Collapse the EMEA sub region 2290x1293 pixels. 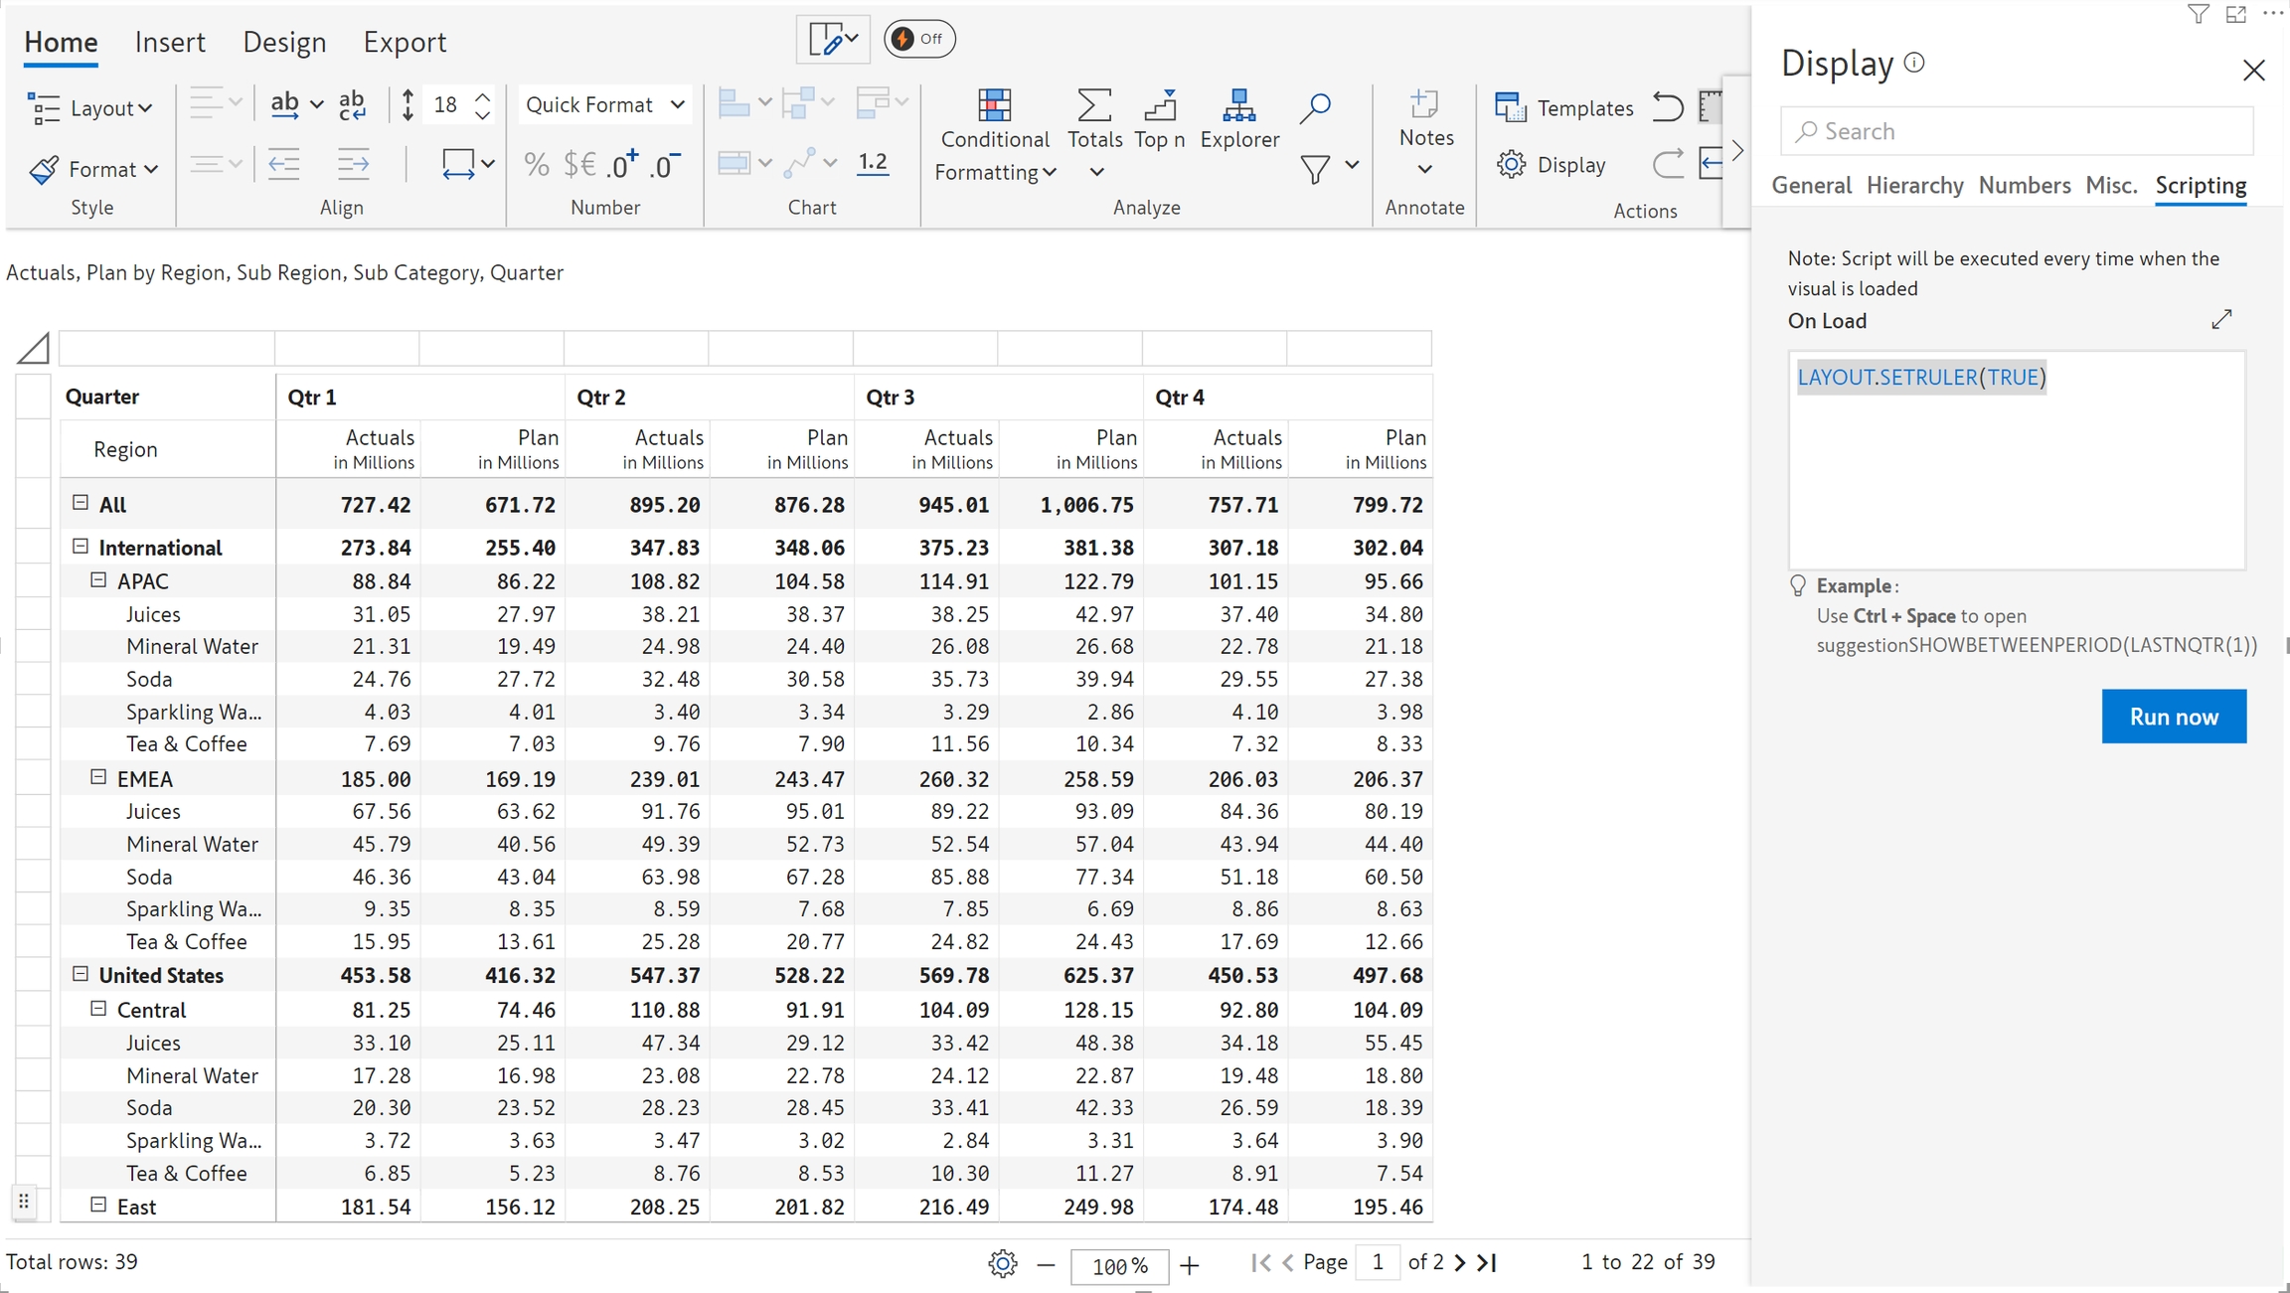click(x=98, y=777)
